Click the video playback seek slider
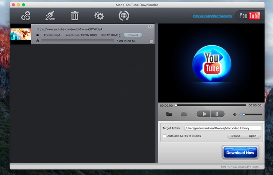The width and height of the screenshot is (273, 175). (211, 105)
